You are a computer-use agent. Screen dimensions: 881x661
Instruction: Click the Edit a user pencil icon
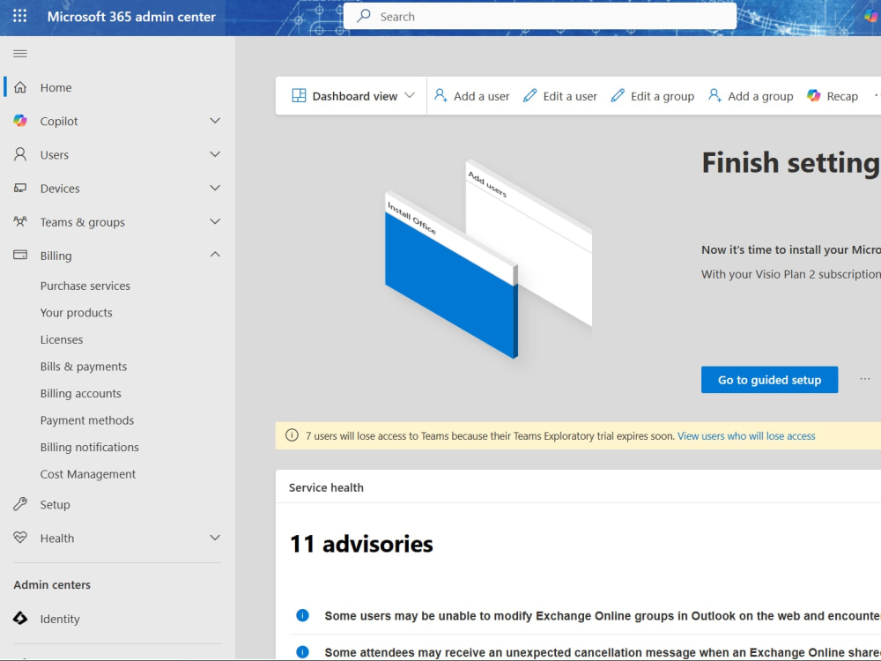[x=529, y=95]
